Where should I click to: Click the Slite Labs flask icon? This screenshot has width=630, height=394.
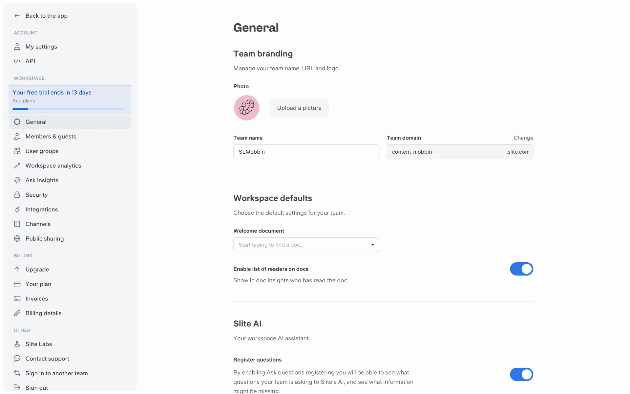(17, 344)
